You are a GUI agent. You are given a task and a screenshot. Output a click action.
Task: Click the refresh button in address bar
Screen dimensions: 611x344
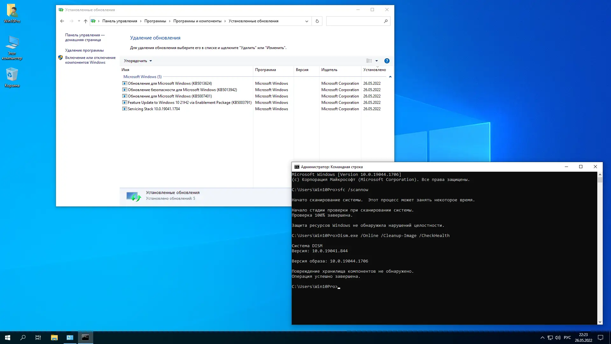pos(317,21)
